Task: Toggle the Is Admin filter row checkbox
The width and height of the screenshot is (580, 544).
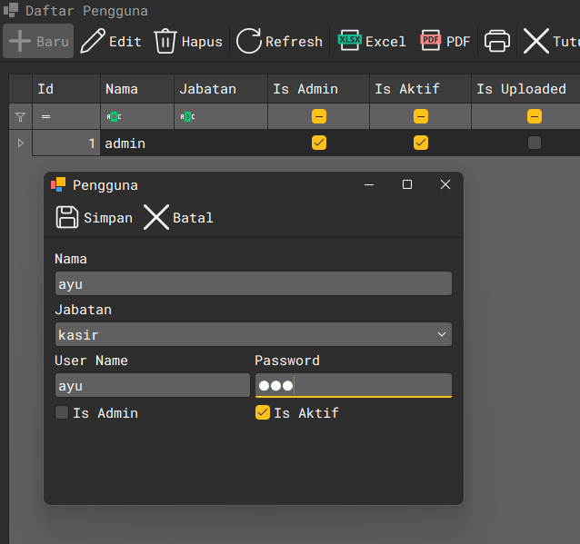Action: click(x=318, y=116)
